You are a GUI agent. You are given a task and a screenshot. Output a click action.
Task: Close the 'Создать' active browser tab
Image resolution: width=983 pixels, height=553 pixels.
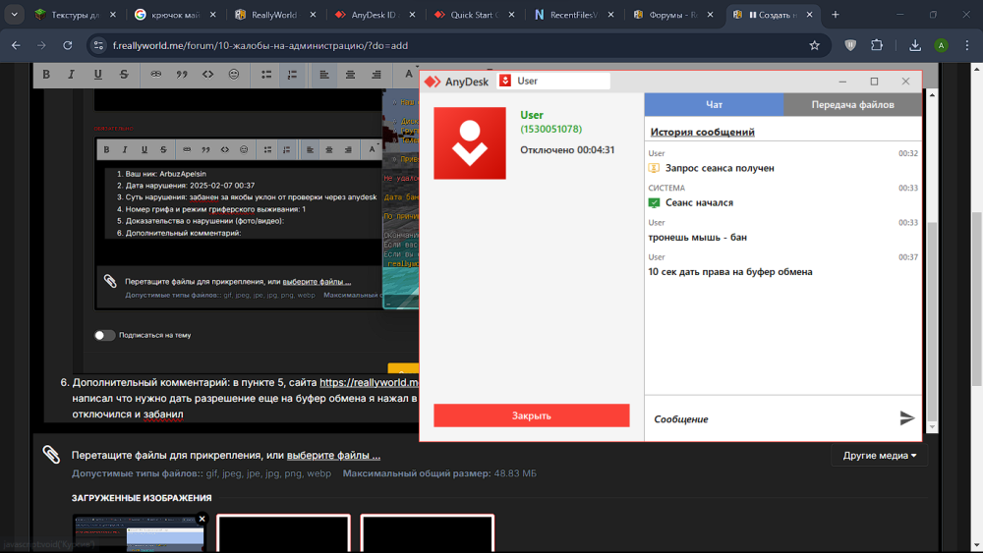click(x=809, y=15)
